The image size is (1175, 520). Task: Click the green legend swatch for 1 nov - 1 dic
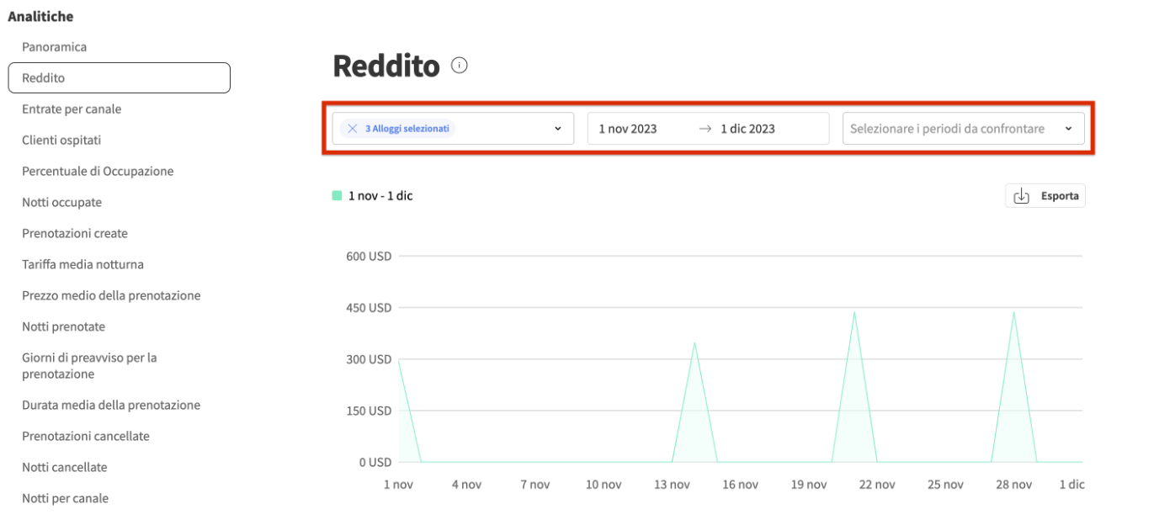point(337,195)
